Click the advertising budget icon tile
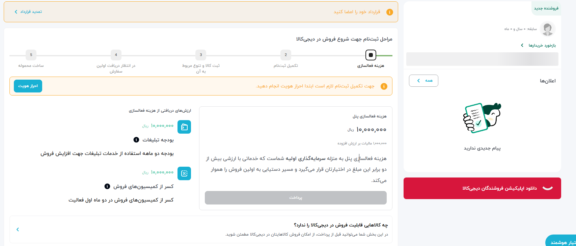 click(184, 127)
